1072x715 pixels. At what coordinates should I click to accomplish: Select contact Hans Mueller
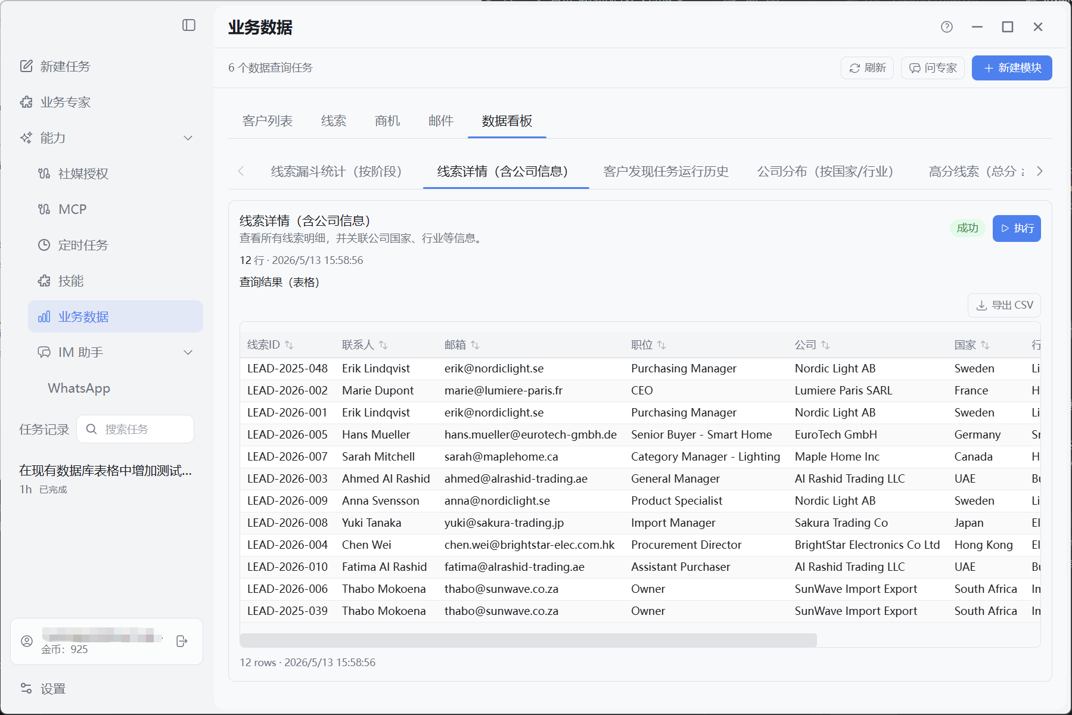click(x=376, y=434)
